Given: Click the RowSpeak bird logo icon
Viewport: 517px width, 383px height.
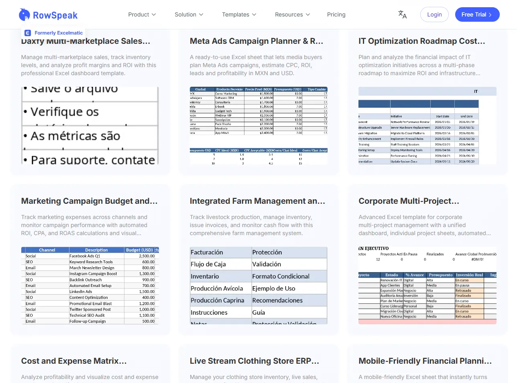Looking at the screenshot, I should pos(24,15).
